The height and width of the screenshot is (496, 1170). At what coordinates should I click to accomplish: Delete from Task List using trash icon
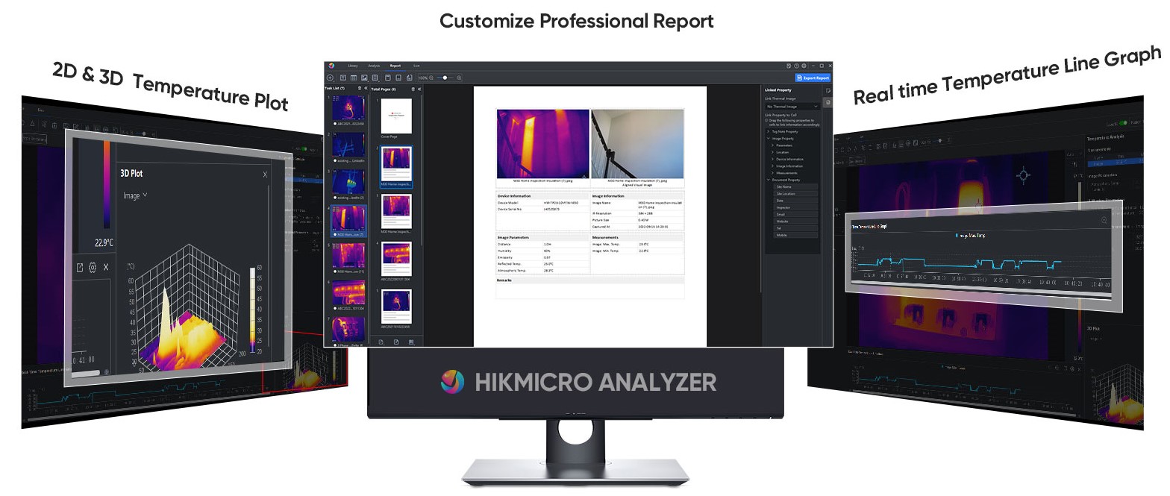coord(359,89)
